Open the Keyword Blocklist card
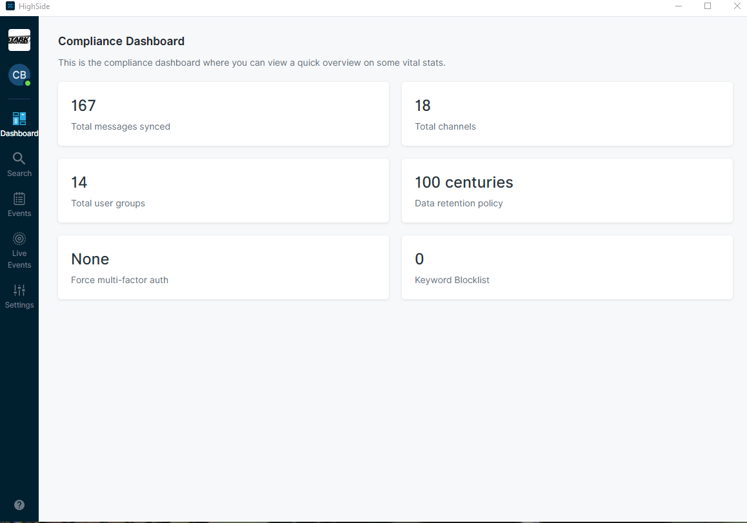 coord(567,267)
